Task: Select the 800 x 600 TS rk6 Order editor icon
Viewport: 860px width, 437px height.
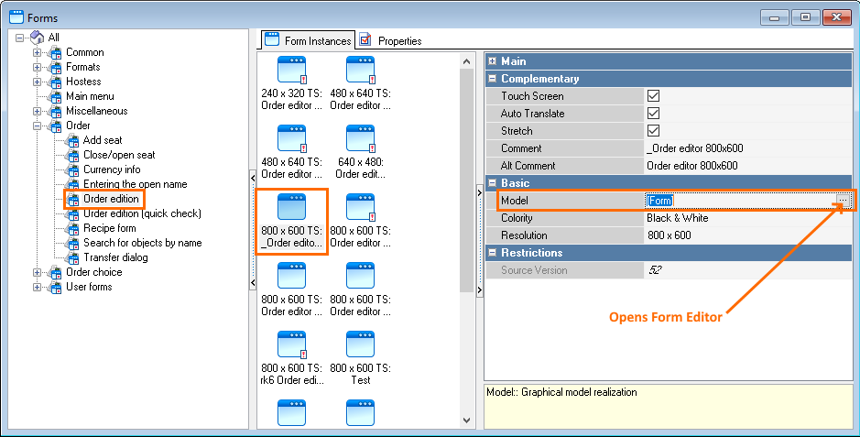Action: pyautogui.click(x=292, y=344)
